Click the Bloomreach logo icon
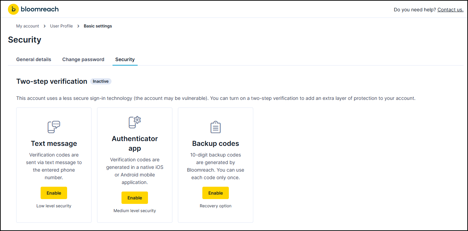The height and width of the screenshot is (231, 468). point(13,10)
